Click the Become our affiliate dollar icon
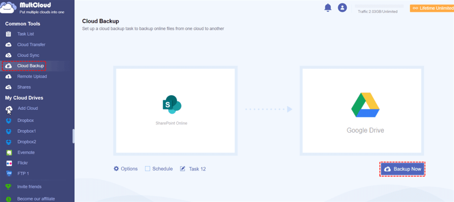Screen dimensions: 454x202 point(8,199)
